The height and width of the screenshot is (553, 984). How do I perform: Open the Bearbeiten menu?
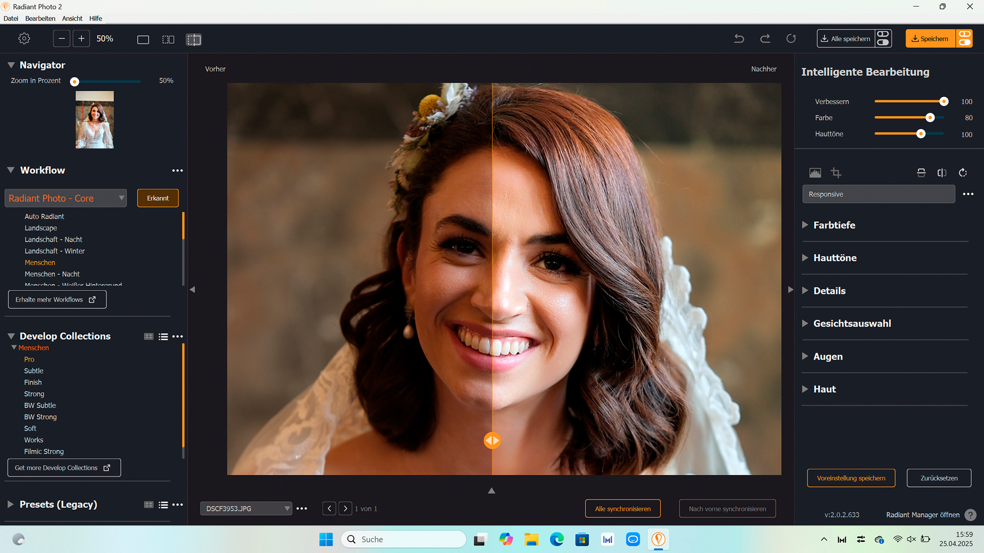tap(40, 18)
